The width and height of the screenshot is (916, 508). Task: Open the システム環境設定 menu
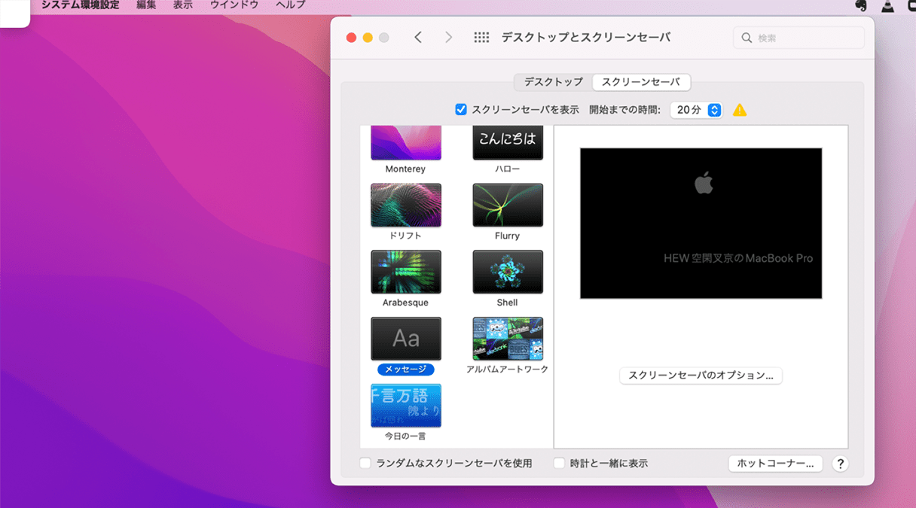[80, 5]
